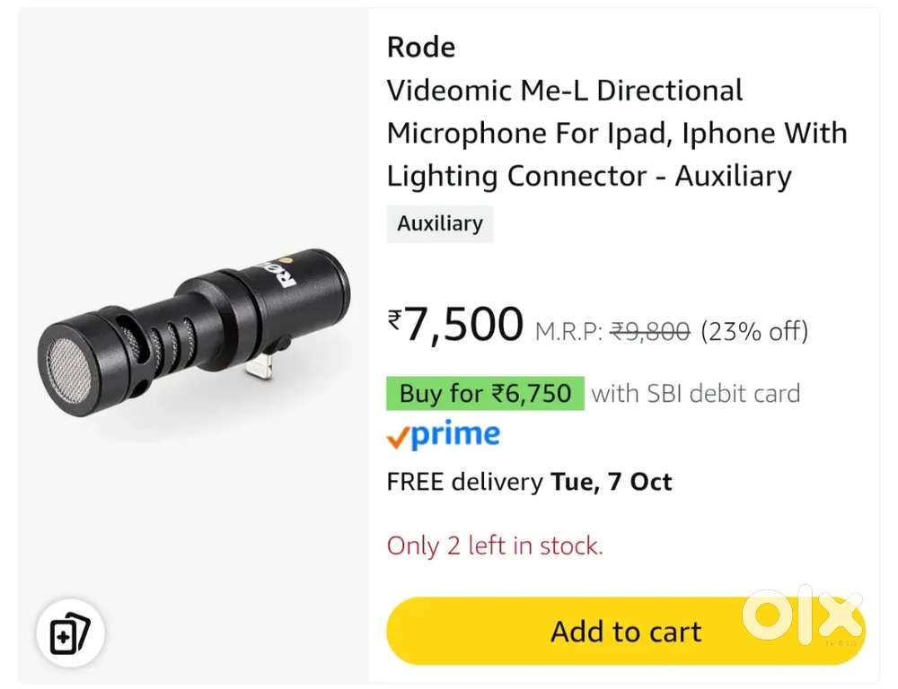Image resolution: width=898 pixels, height=689 pixels.
Task: Click the green Buy for ₹6,750 badge
Action: point(485,393)
